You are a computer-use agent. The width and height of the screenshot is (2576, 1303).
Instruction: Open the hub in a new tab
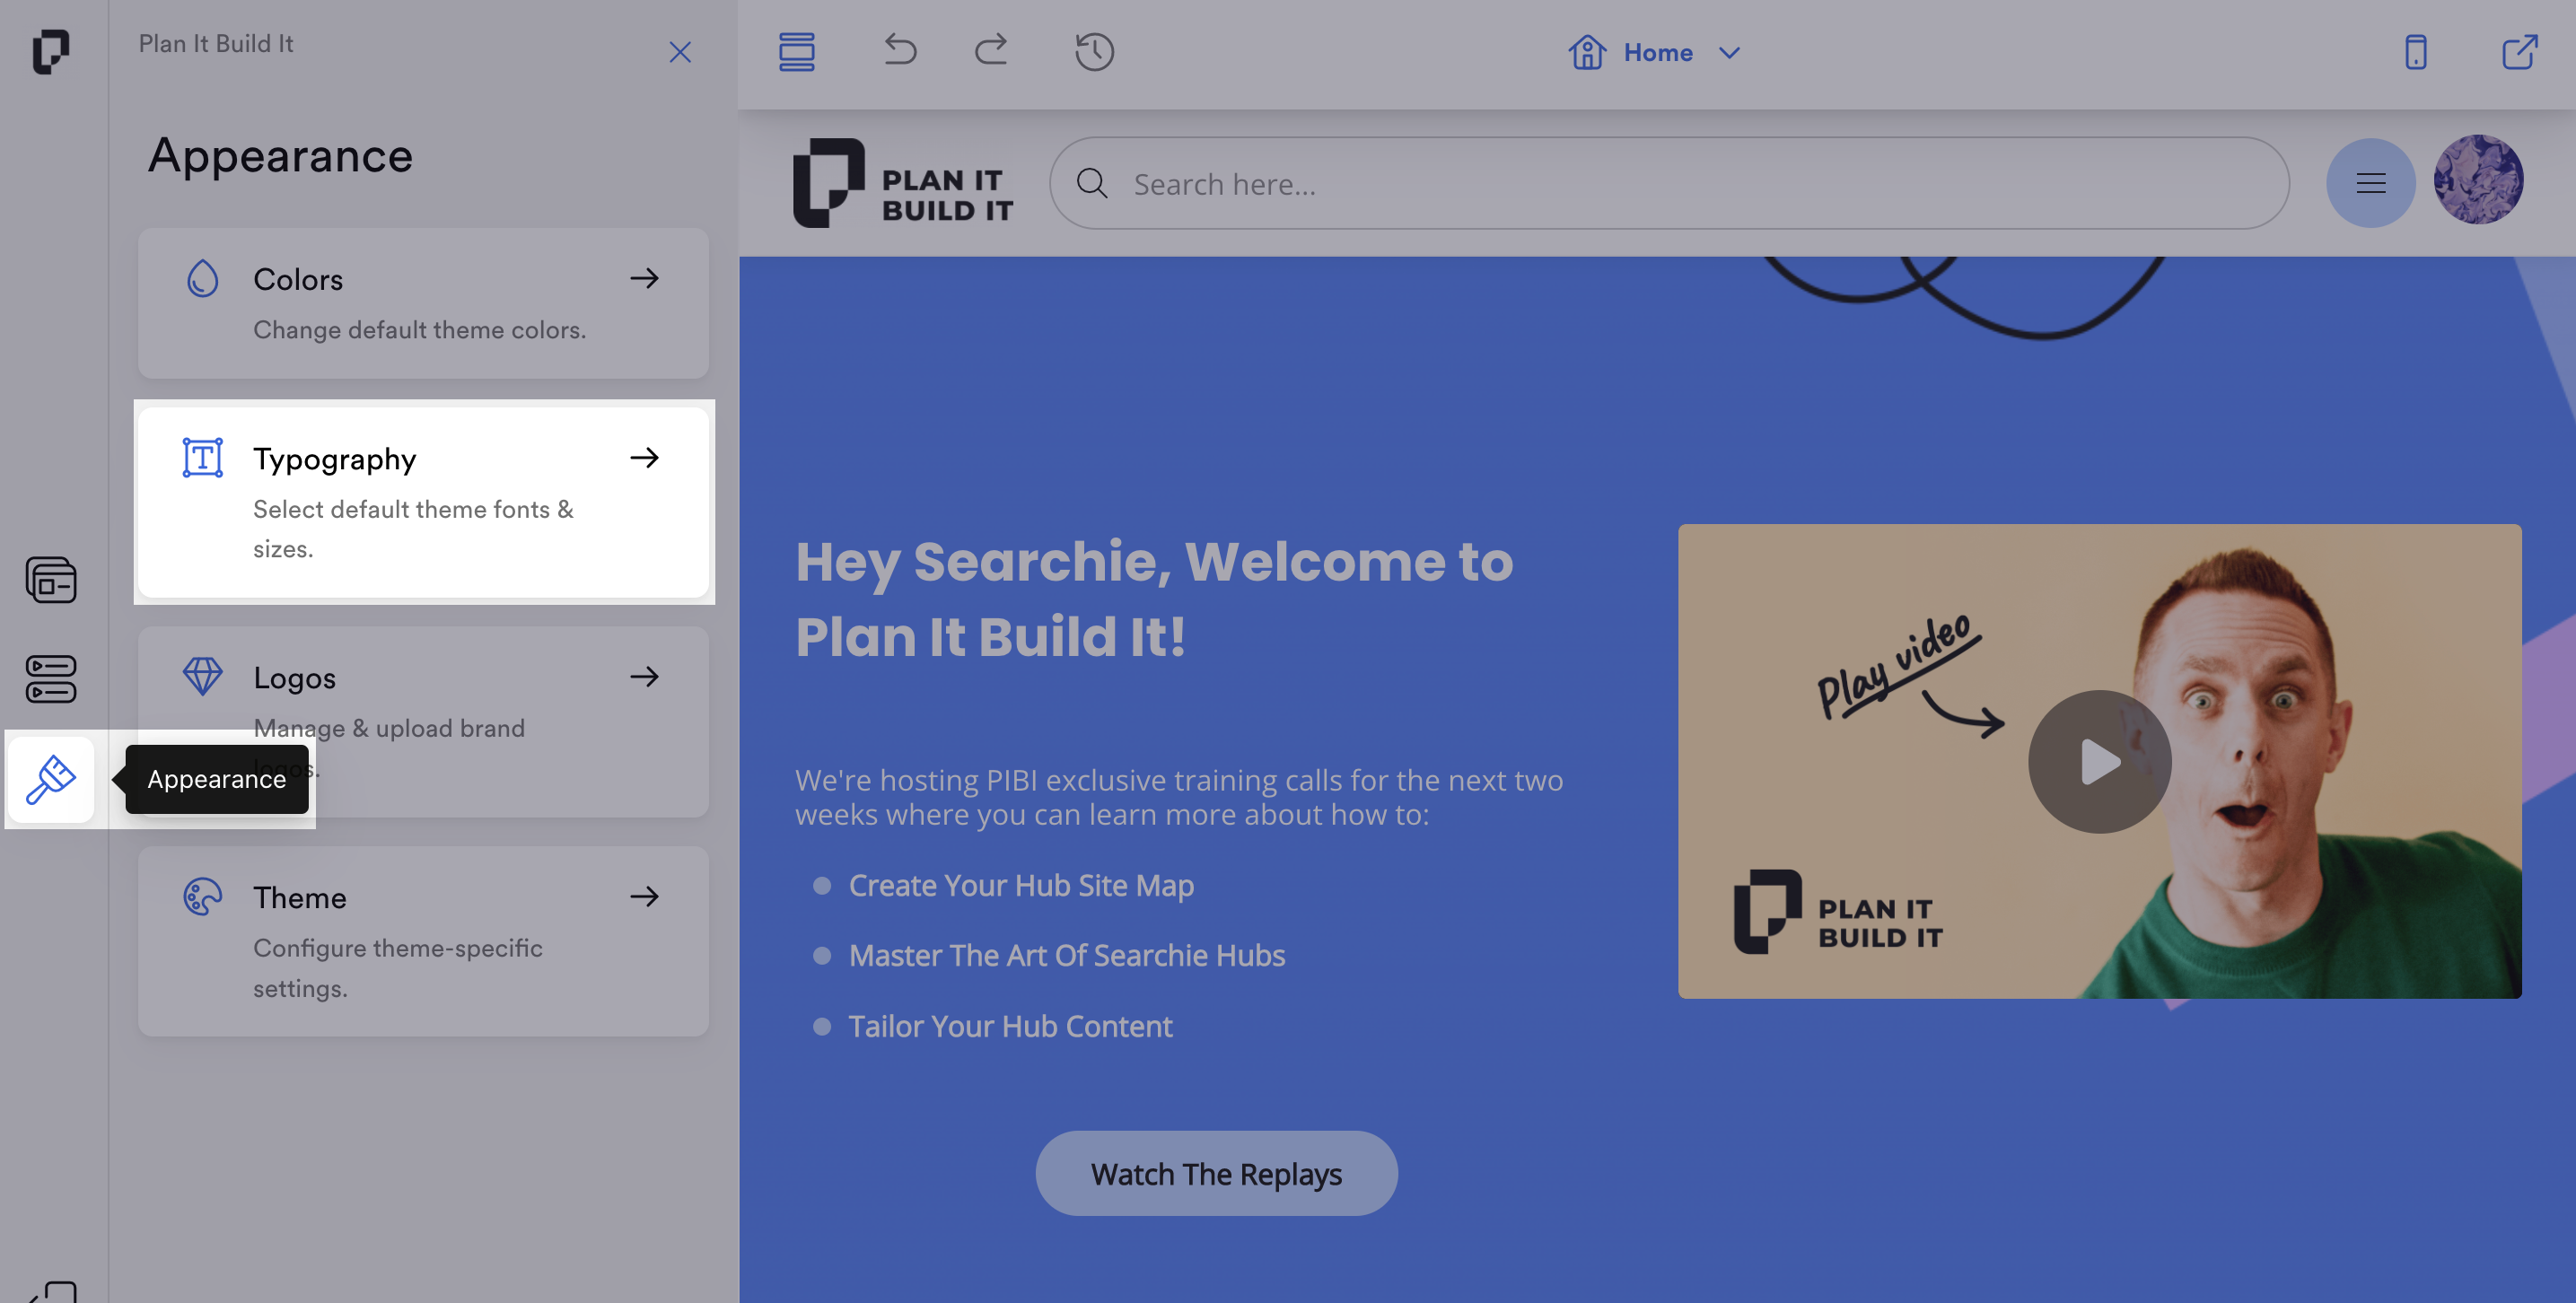point(2519,52)
